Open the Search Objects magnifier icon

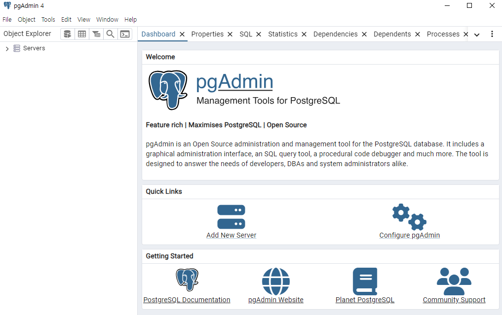(x=111, y=34)
